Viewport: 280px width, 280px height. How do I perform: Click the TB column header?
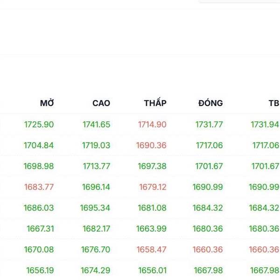click(273, 103)
